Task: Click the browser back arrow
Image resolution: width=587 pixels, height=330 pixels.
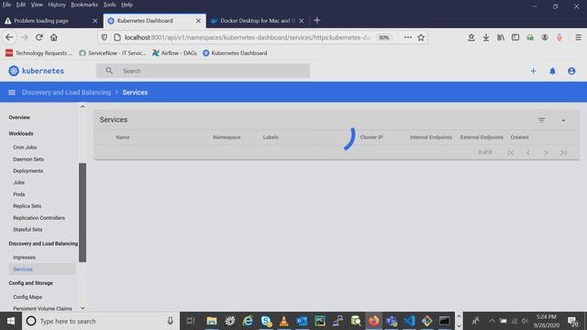Action: coord(9,38)
